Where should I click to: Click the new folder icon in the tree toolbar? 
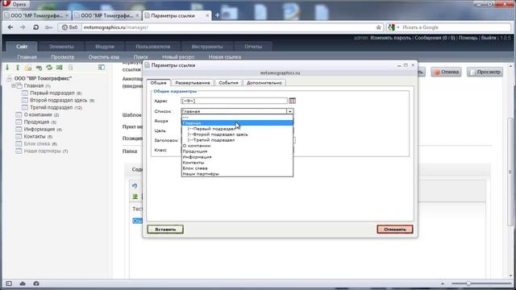(x=28, y=68)
